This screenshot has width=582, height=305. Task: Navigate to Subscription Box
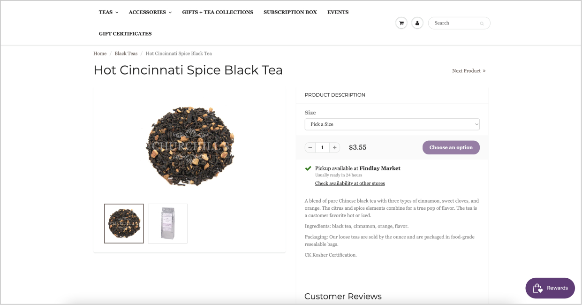coord(290,12)
